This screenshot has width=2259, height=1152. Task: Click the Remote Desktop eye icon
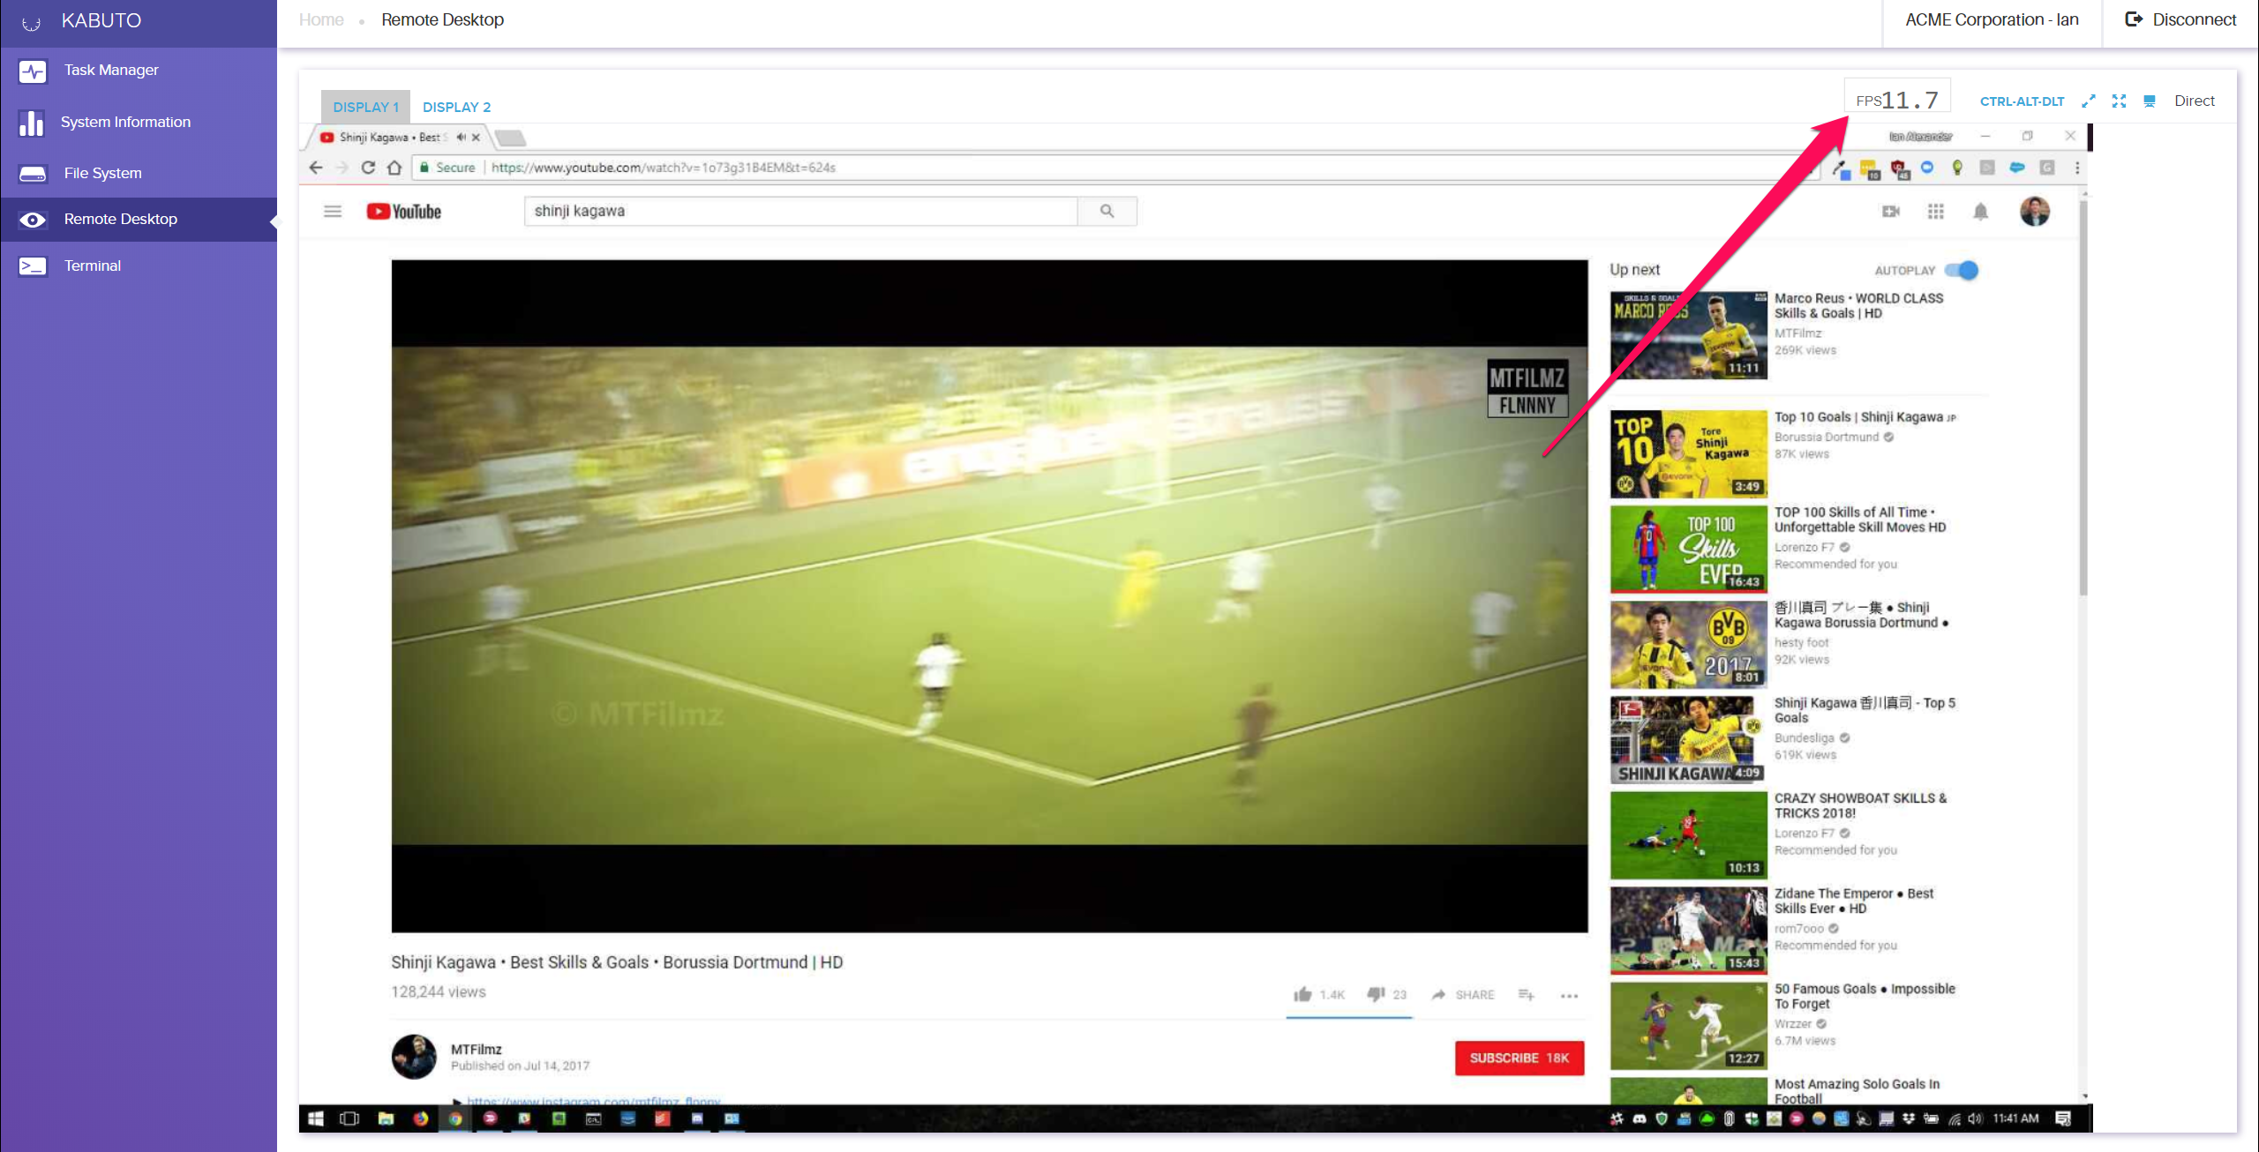pos(33,220)
